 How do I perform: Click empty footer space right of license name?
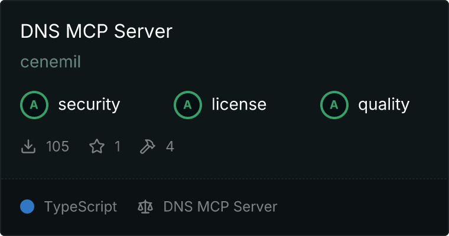[360, 207]
